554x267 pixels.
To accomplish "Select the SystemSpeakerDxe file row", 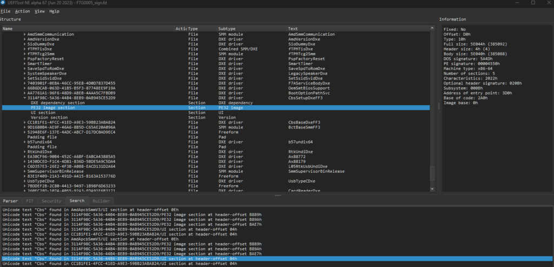I will click(x=216, y=74).
